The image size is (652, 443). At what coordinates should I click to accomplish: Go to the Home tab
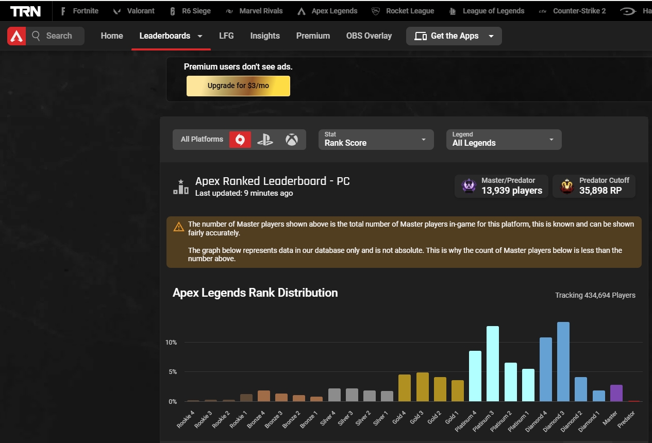point(112,36)
